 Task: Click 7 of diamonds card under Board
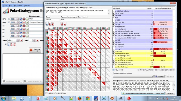coord(47,24)
